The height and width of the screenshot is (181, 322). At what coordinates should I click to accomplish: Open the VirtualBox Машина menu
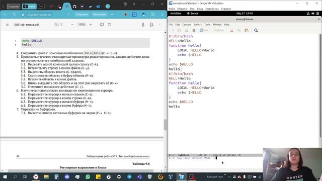coord(182,9)
